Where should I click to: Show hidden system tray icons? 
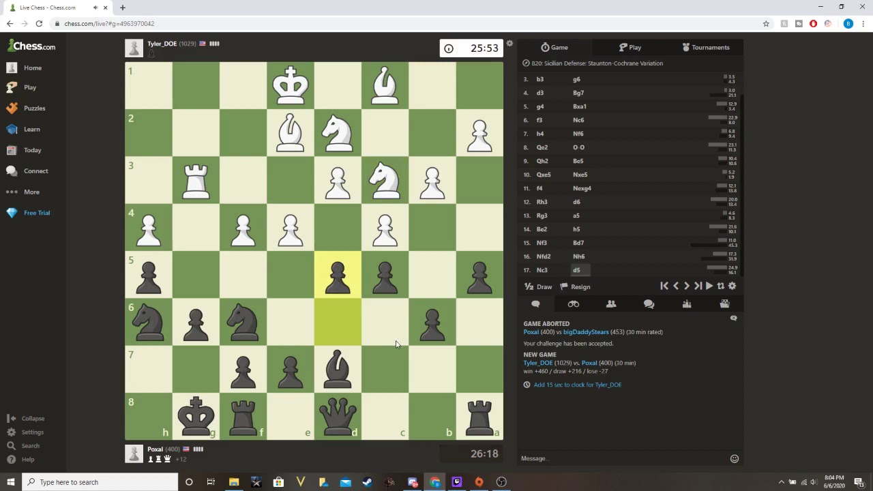tap(782, 482)
